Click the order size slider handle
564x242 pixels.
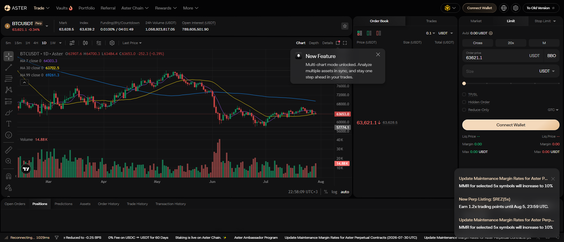coord(464,83)
